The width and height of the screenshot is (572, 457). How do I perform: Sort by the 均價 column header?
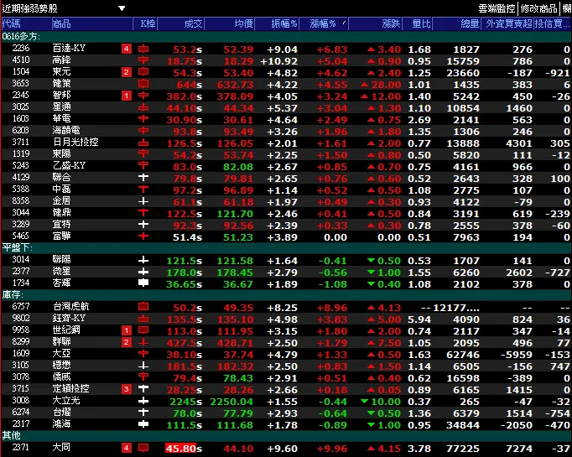(230, 23)
